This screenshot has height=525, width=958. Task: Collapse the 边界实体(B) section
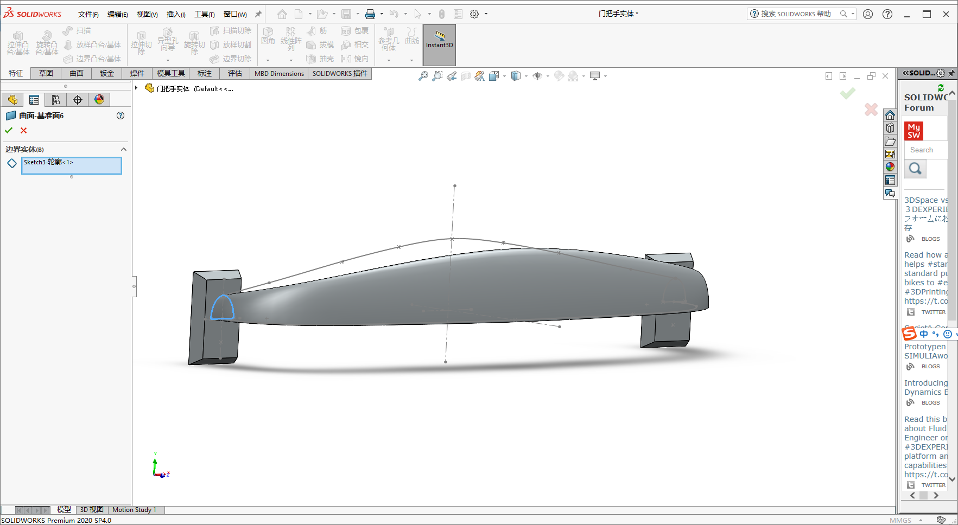(x=123, y=149)
